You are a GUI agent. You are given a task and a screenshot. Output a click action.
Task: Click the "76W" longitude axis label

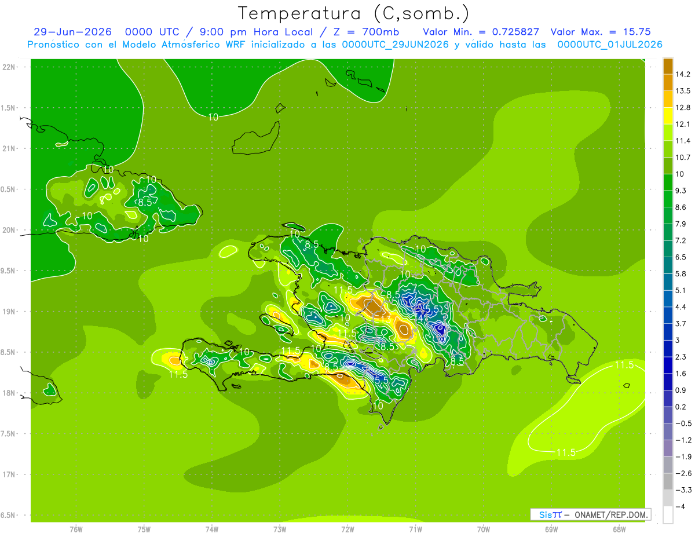[76, 529]
